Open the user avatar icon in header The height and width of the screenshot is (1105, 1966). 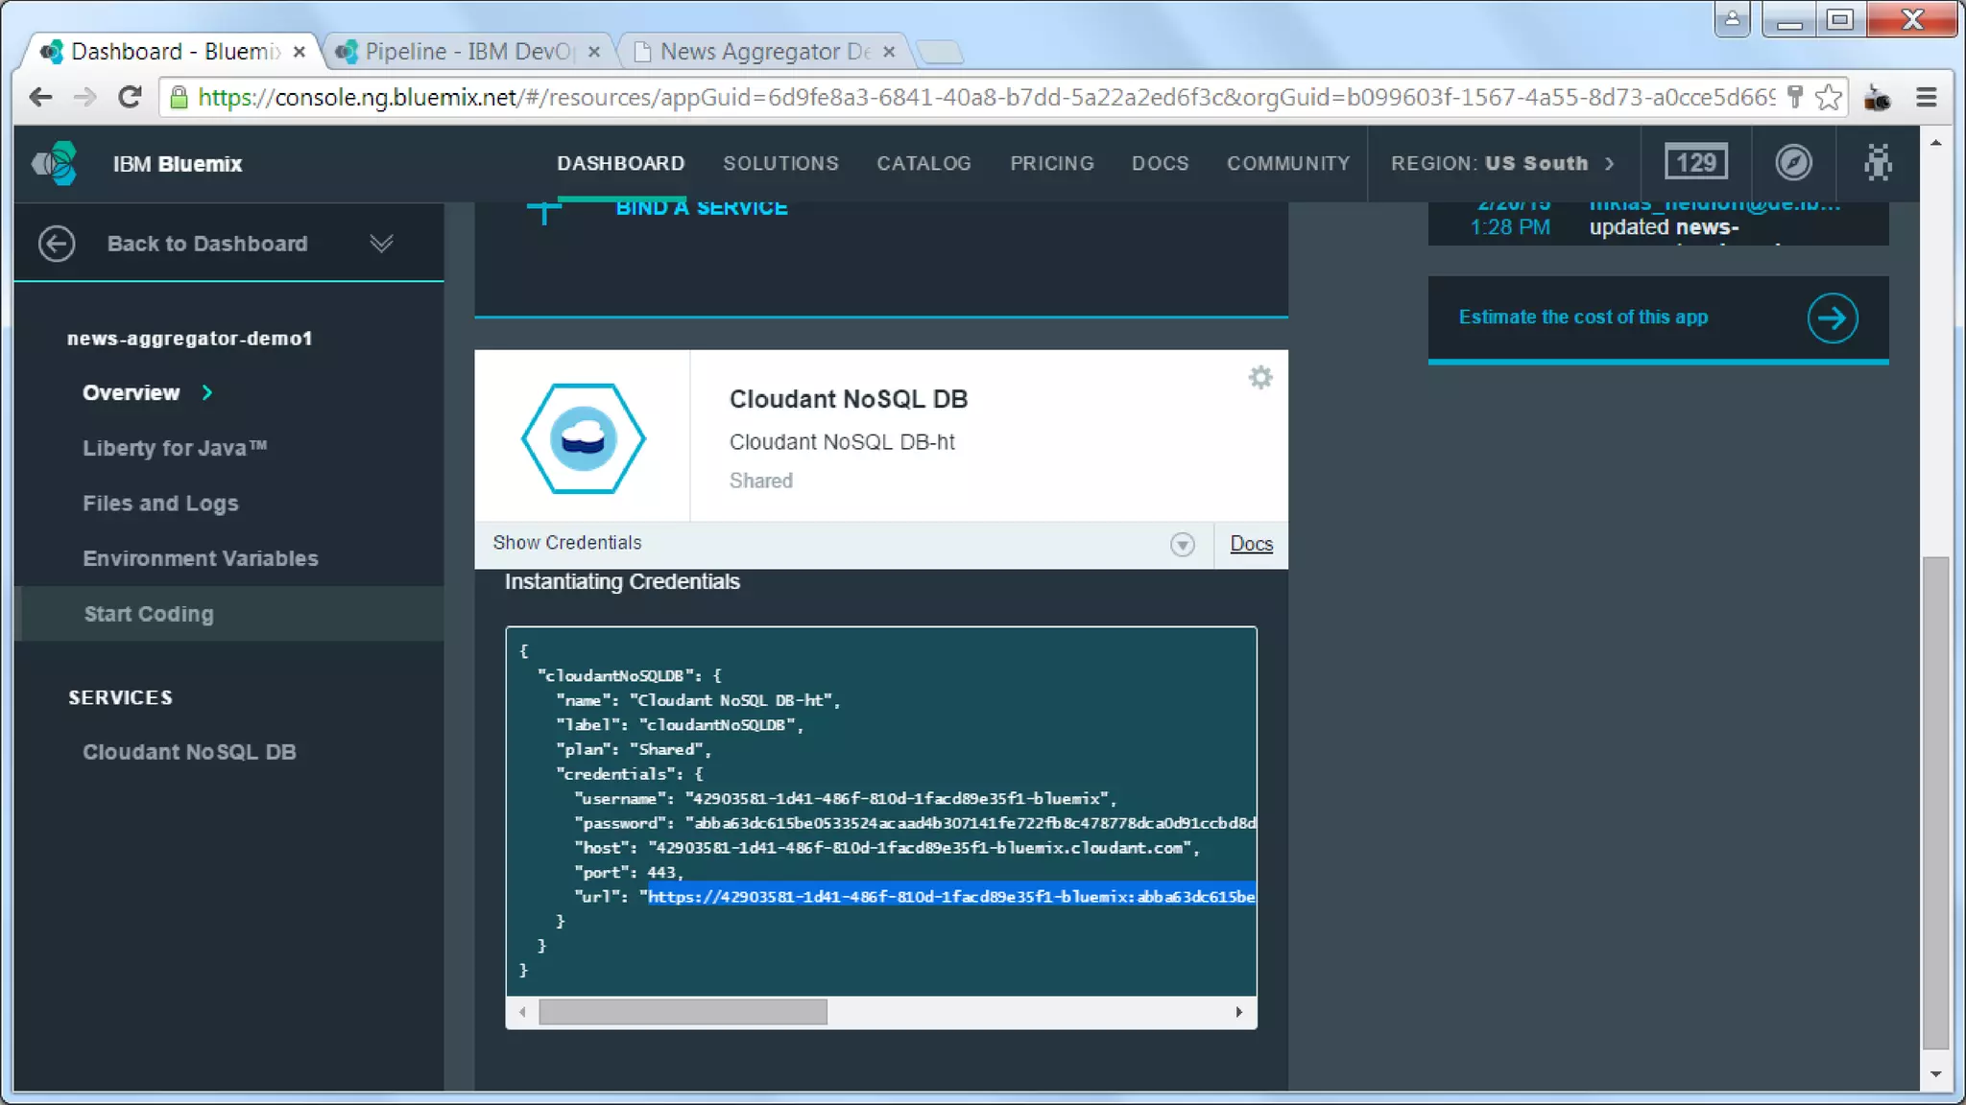(x=1878, y=163)
